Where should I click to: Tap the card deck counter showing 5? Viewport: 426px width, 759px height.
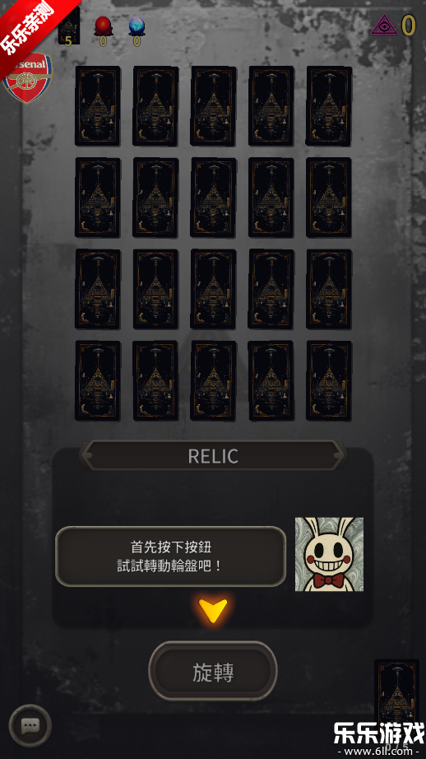pyautogui.click(x=68, y=28)
